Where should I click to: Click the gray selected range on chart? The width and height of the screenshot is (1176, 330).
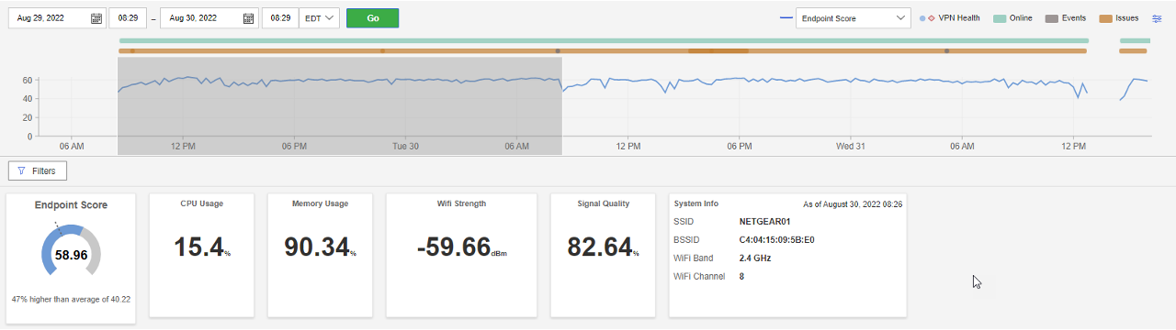coord(339,105)
